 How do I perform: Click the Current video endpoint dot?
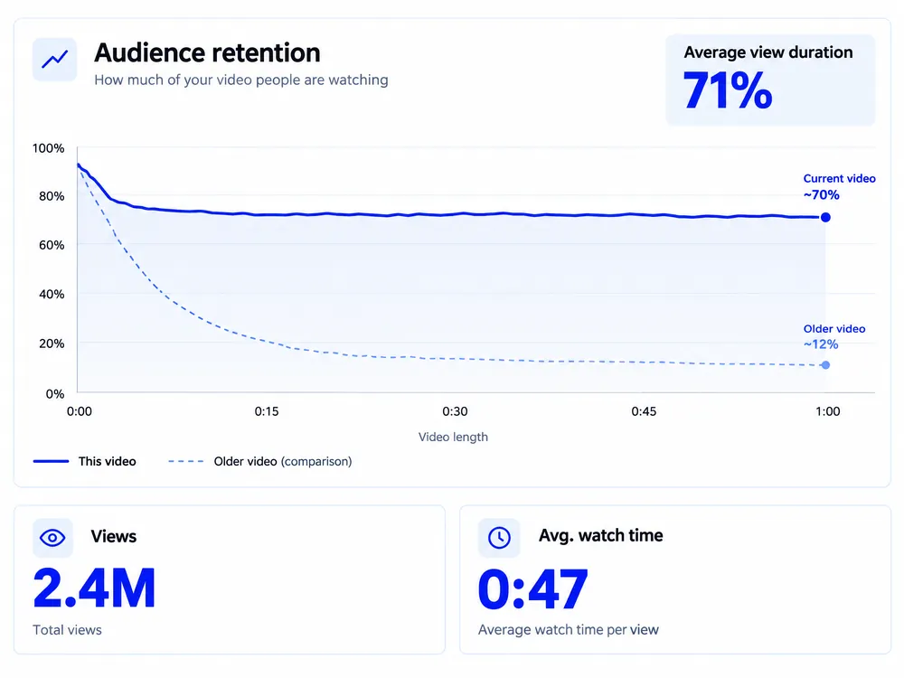[x=825, y=217]
